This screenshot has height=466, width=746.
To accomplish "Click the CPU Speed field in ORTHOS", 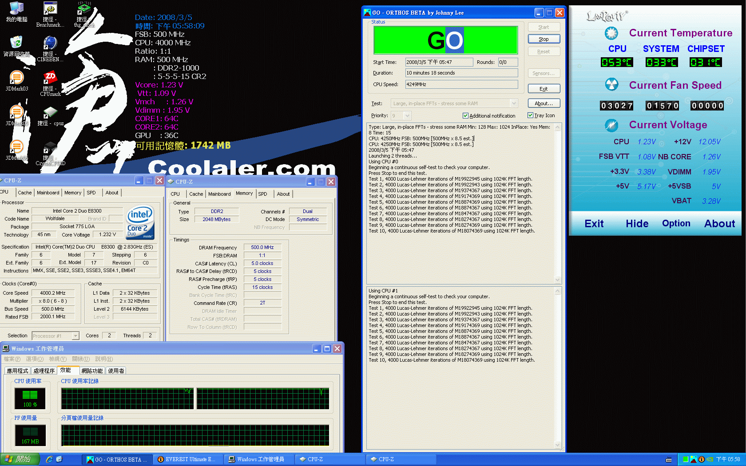I will point(461,84).
